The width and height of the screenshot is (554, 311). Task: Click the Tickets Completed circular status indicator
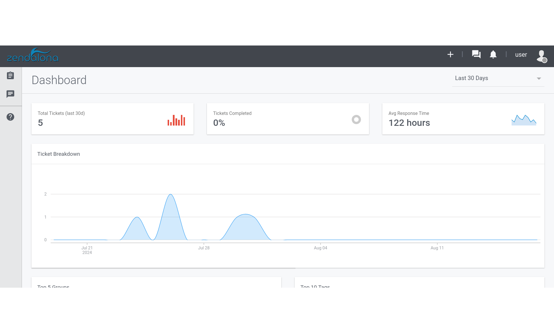(356, 119)
